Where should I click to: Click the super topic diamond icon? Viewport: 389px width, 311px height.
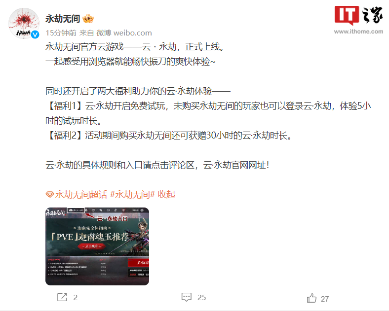[50, 195]
